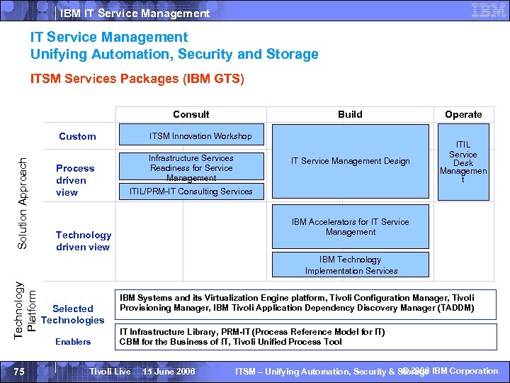Screen dimensions: 510x383
Task: Click the Build column header
Action: (x=350, y=114)
